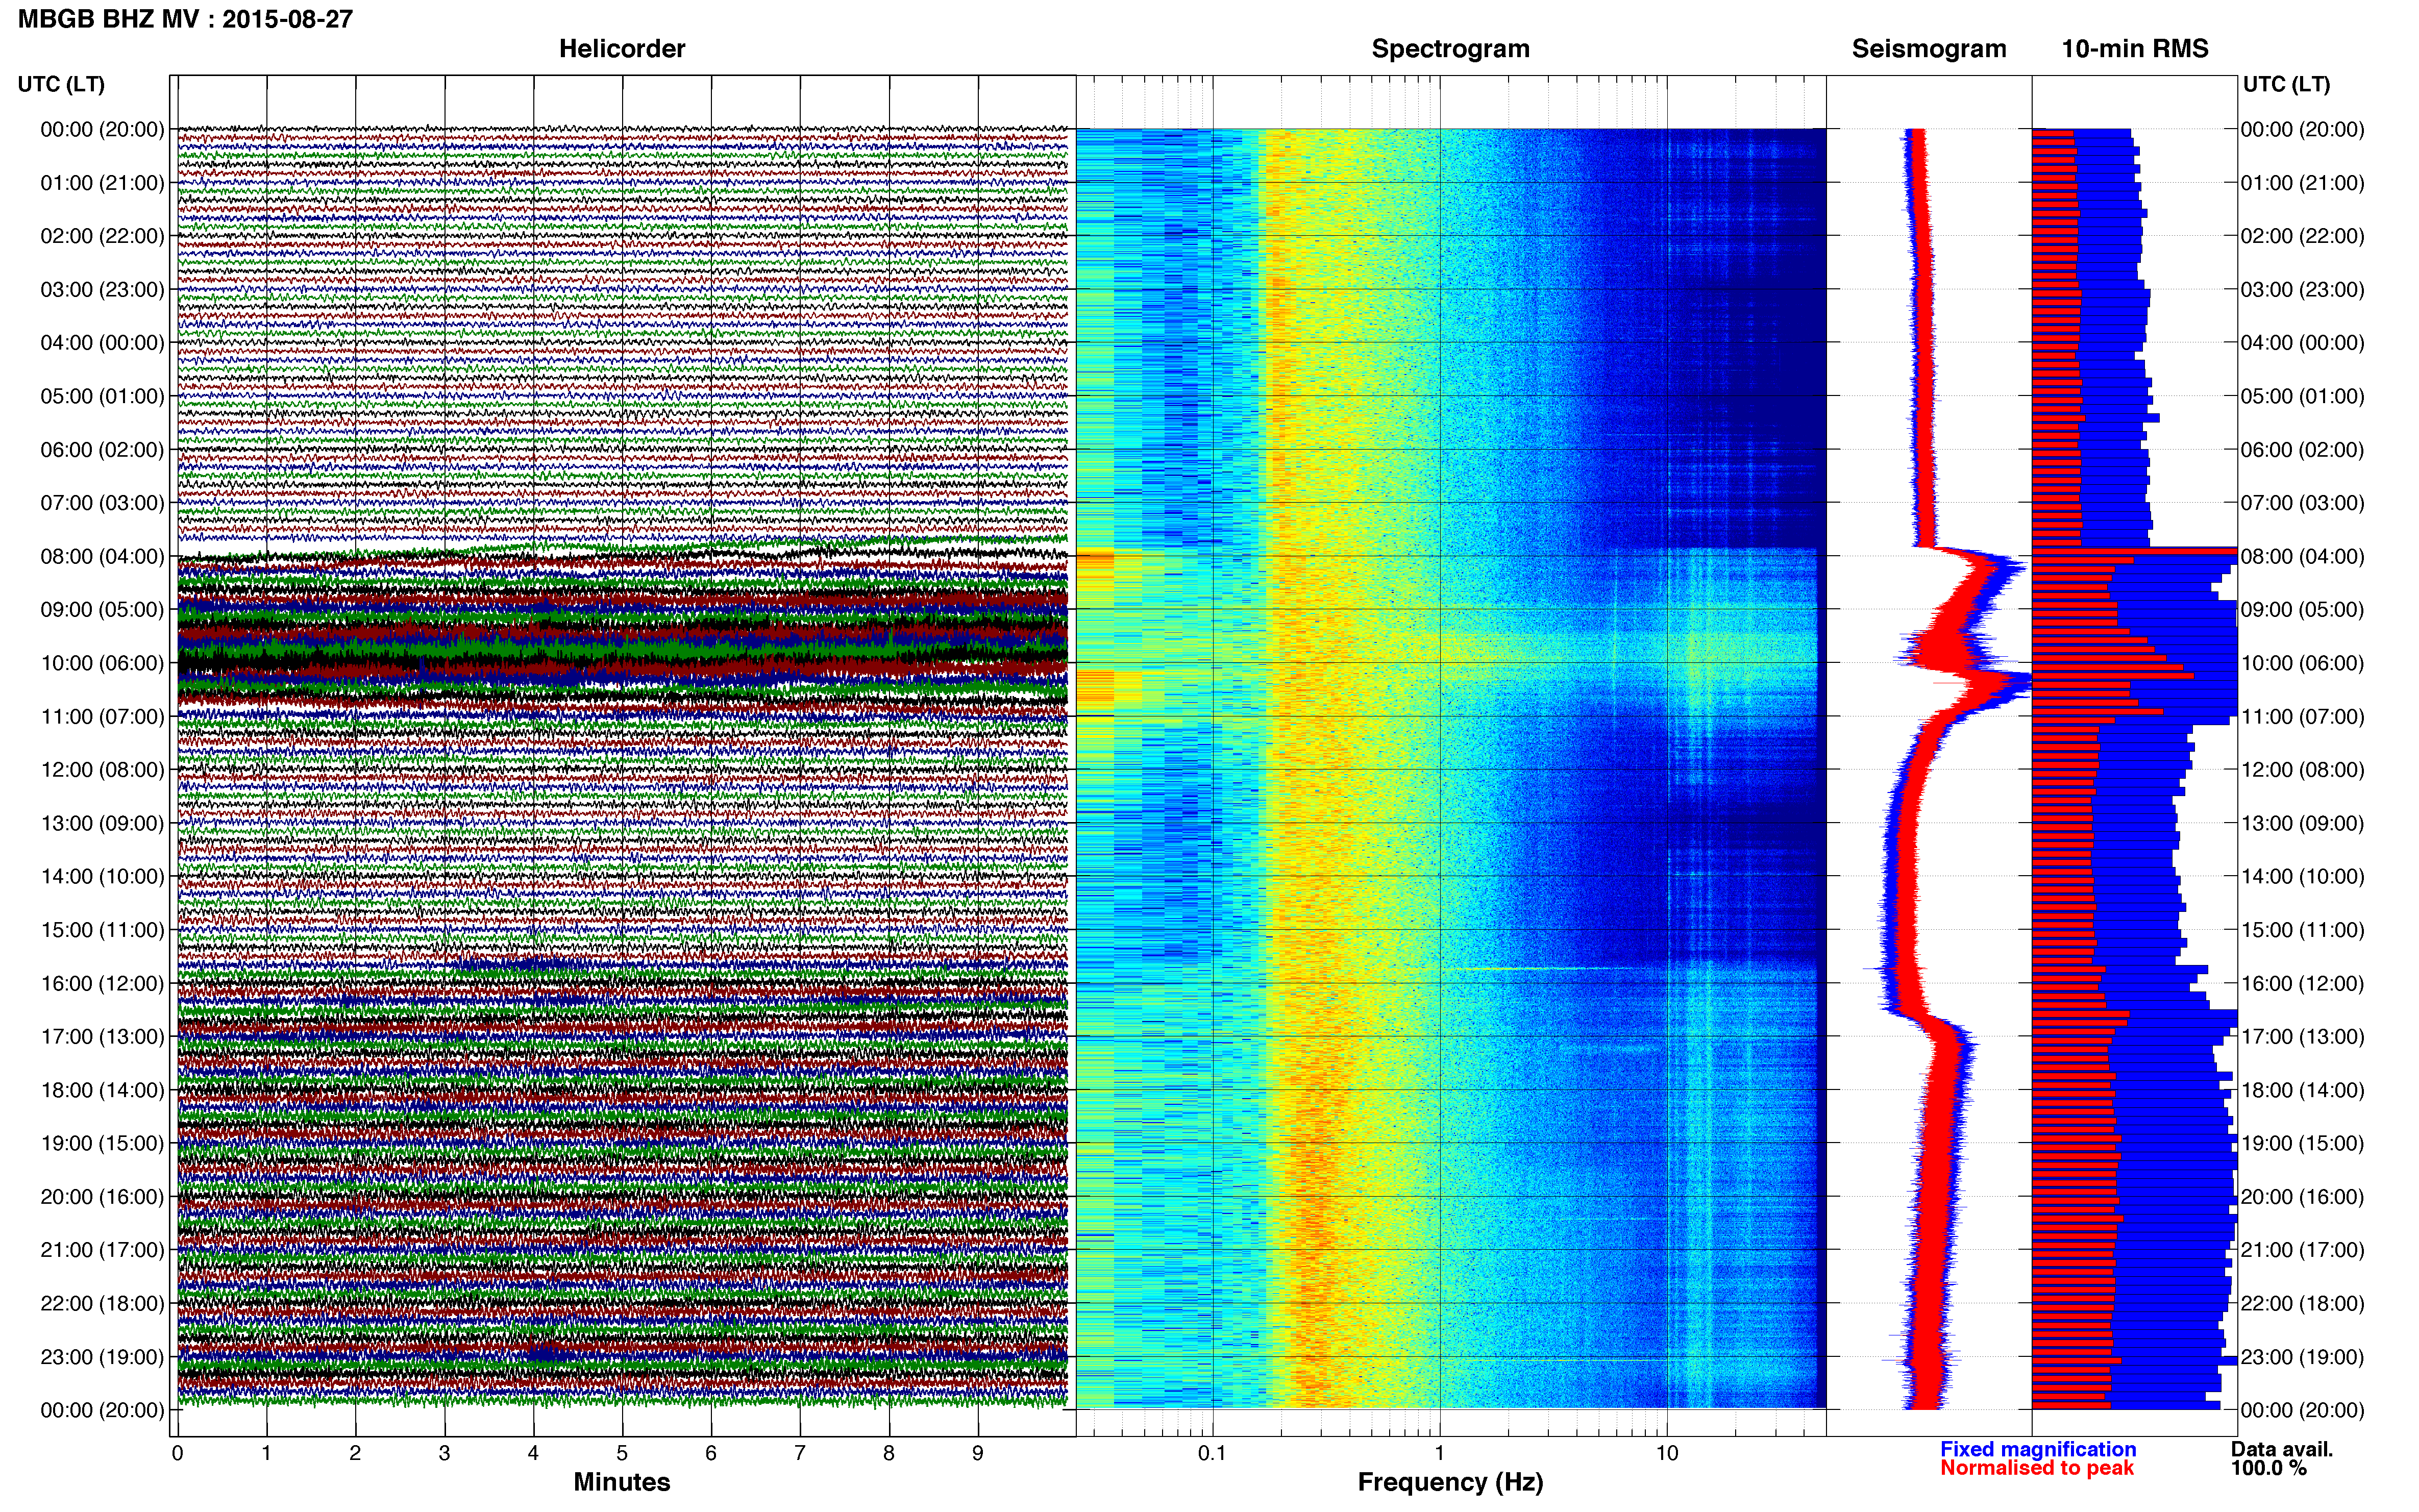Click the 7 tick on the Minutes axis
The image size is (2419, 1512).
[x=800, y=1454]
